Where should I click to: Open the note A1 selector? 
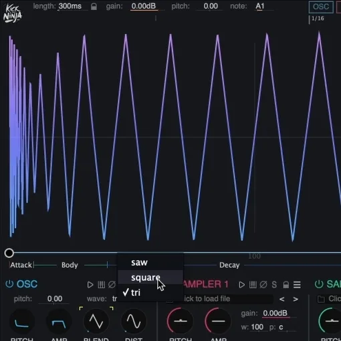point(260,6)
